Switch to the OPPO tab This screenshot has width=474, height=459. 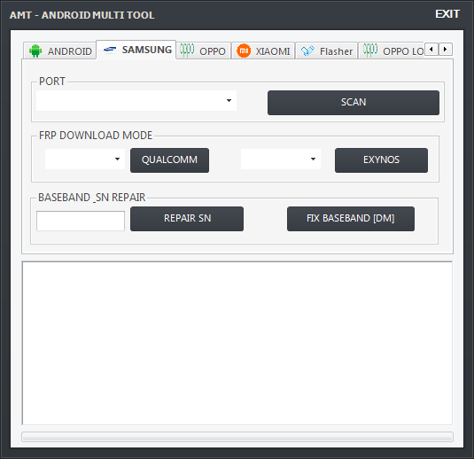click(204, 51)
